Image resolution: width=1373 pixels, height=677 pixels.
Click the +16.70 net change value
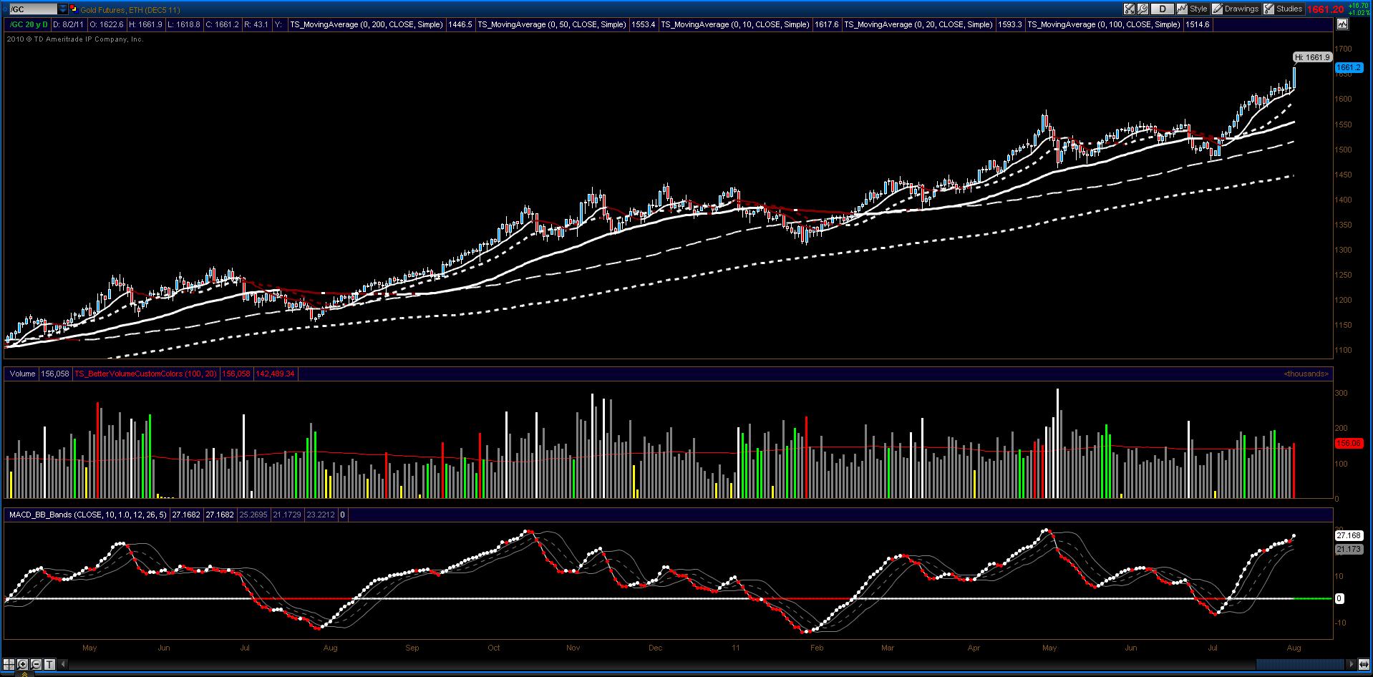[1357, 6]
